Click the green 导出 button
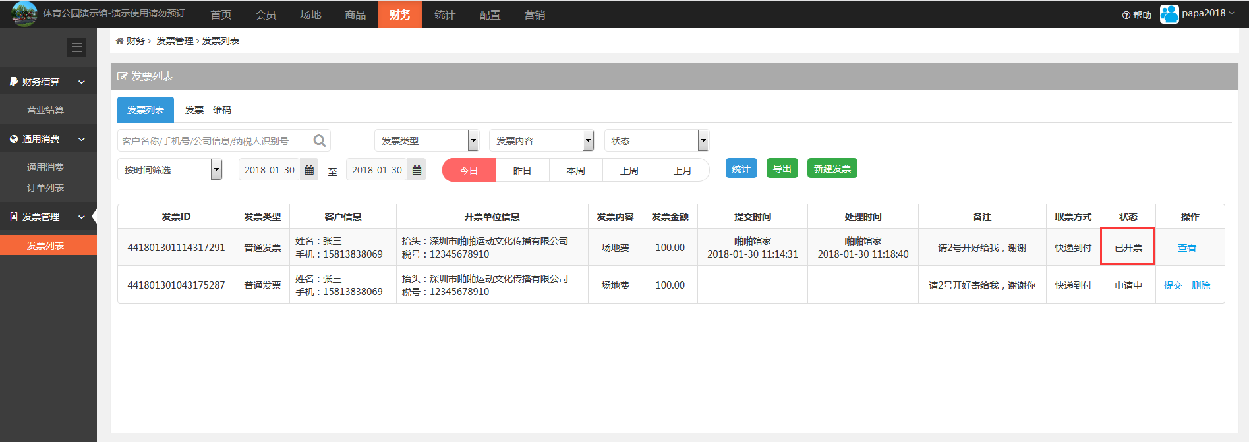Screen dimensions: 1249x442 [x=782, y=169]
